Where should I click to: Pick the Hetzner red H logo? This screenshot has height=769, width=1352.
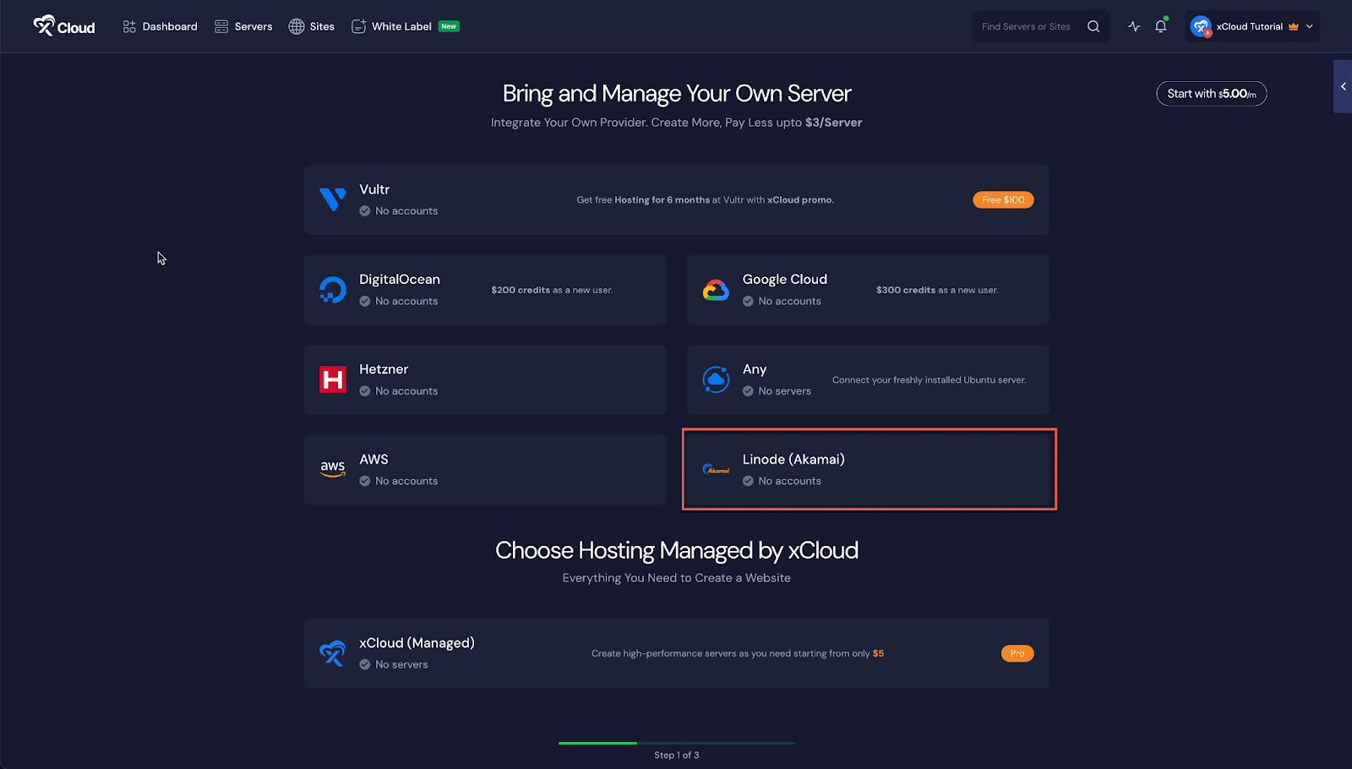pyautogui.click(x=333, y=380)
